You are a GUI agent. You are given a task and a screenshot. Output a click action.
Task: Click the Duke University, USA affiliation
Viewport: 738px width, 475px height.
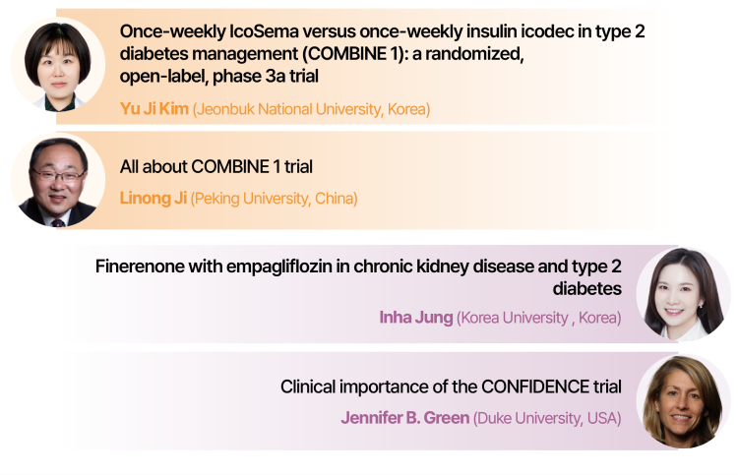548,418
